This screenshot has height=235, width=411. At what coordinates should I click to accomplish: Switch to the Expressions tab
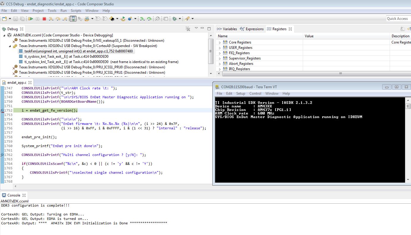(x=254, y=29)
